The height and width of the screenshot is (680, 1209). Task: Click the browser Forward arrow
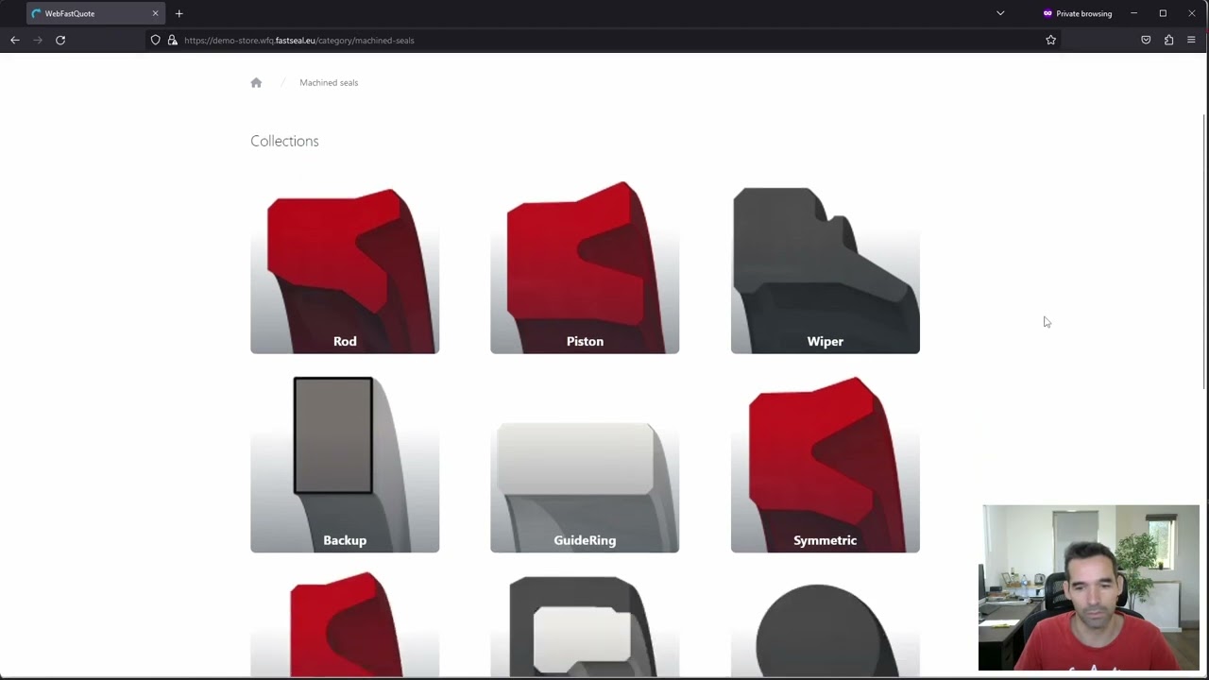tap(38, 40)
